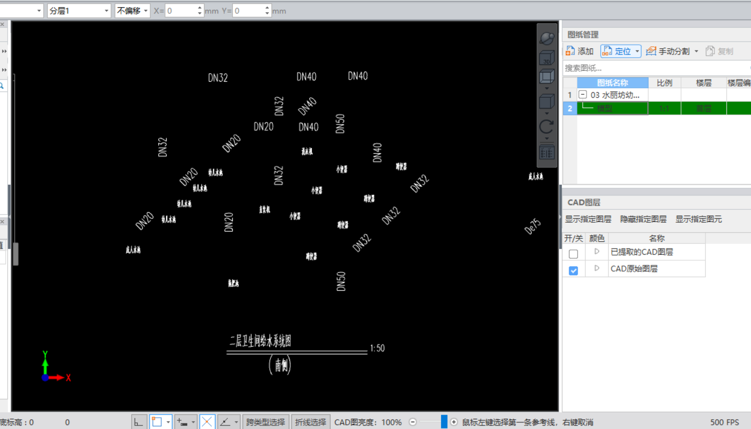Viewport: 751px width, 429px height.
Task: Decrease CAD brightness with minus icon
Action: pyautogui.click(x=412, y=422)
